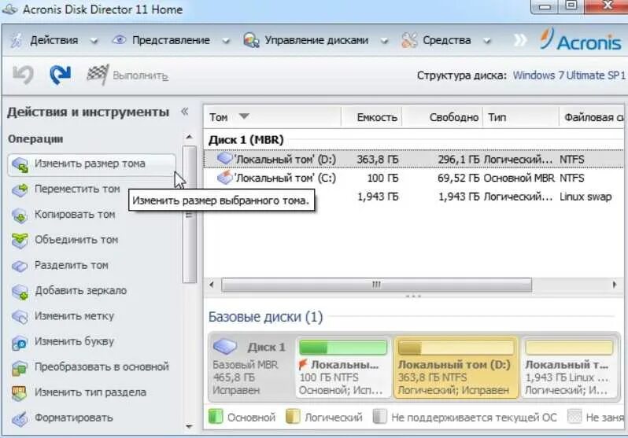This screenshot has width=628, height=438.
Task: Click the Добавить зеркало icon
Action: click(20, 292)
